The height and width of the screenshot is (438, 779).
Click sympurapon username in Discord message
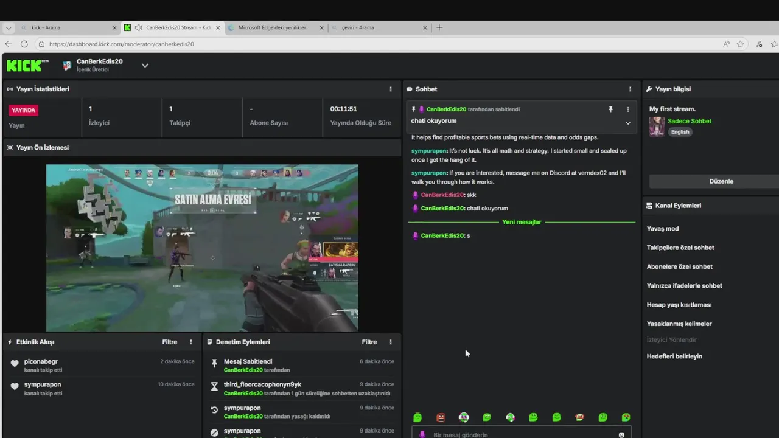429,173
